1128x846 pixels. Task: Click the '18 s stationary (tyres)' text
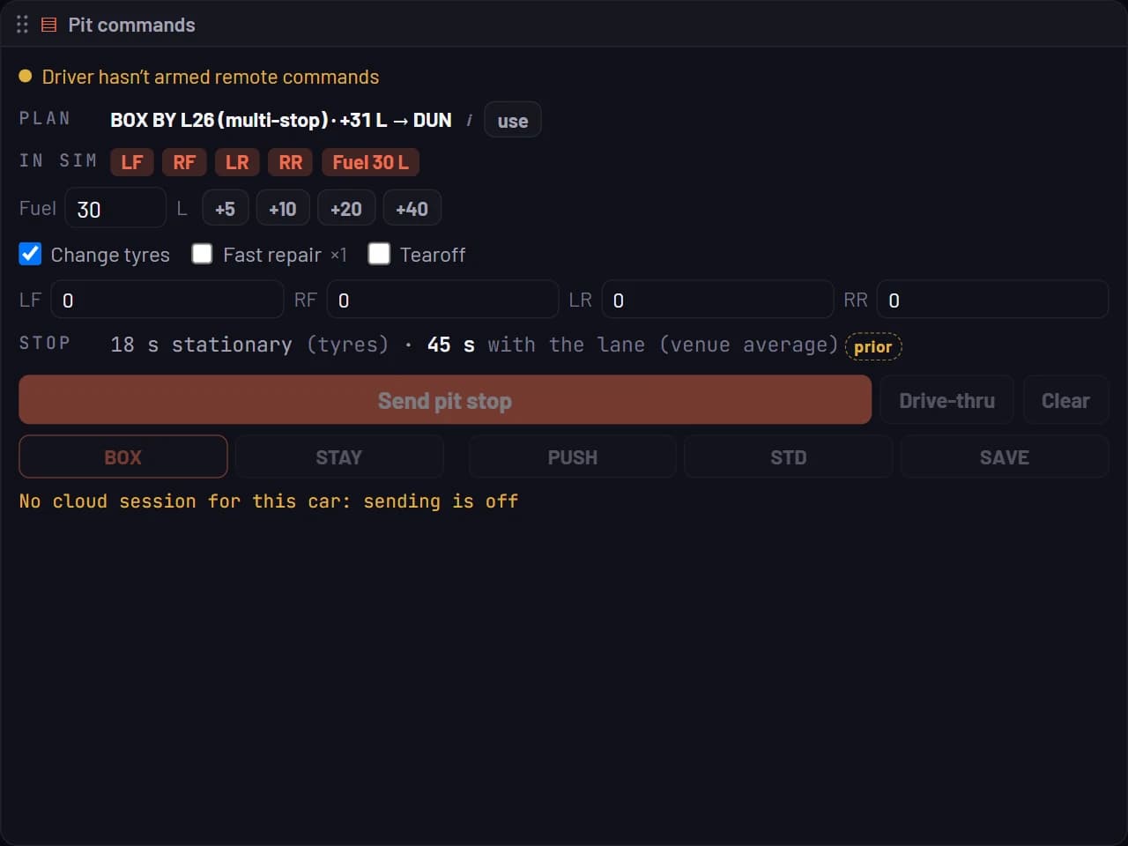coord(249,345)
